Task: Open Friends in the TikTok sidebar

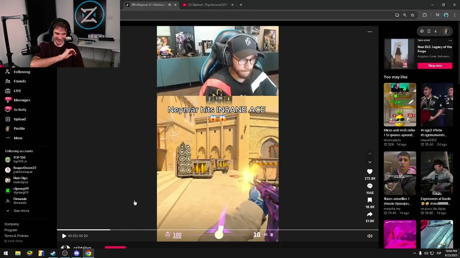Action: tap(20, 81)
